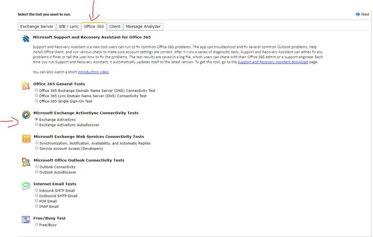Switch to the Client tab
This screenshot has height=237, width=373.
point(115,27)
